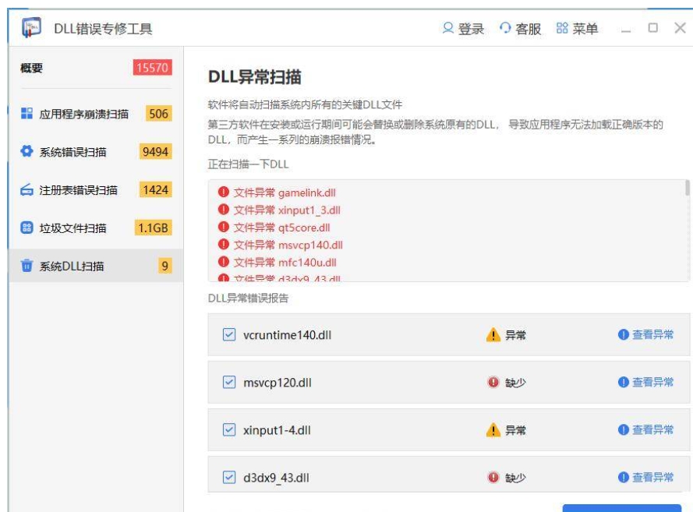693x512 pixels.
Task: Click the blue button at bottom right
Action: click(x=622, y=508)
